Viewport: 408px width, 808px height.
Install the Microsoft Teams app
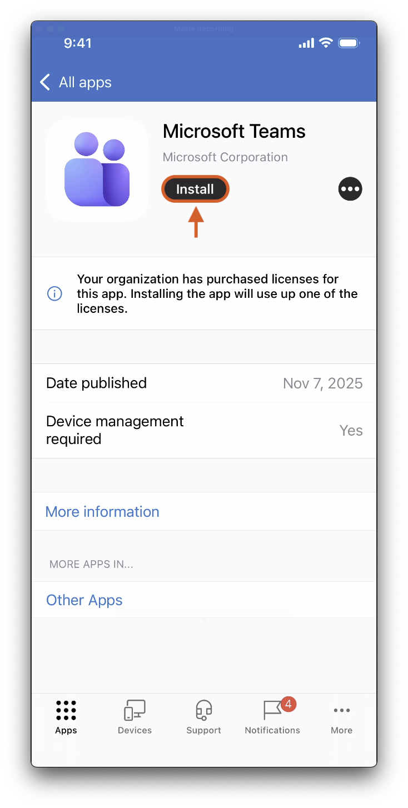[x=195, y=189]
